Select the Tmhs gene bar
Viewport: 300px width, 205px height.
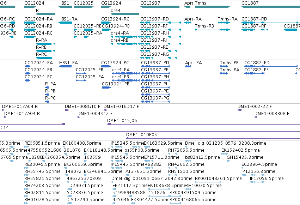212,7
